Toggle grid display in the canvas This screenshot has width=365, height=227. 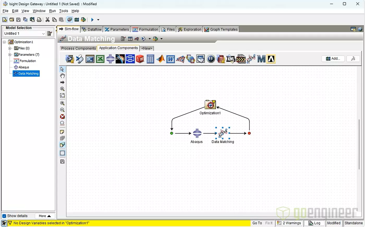[x=62, y=153]
